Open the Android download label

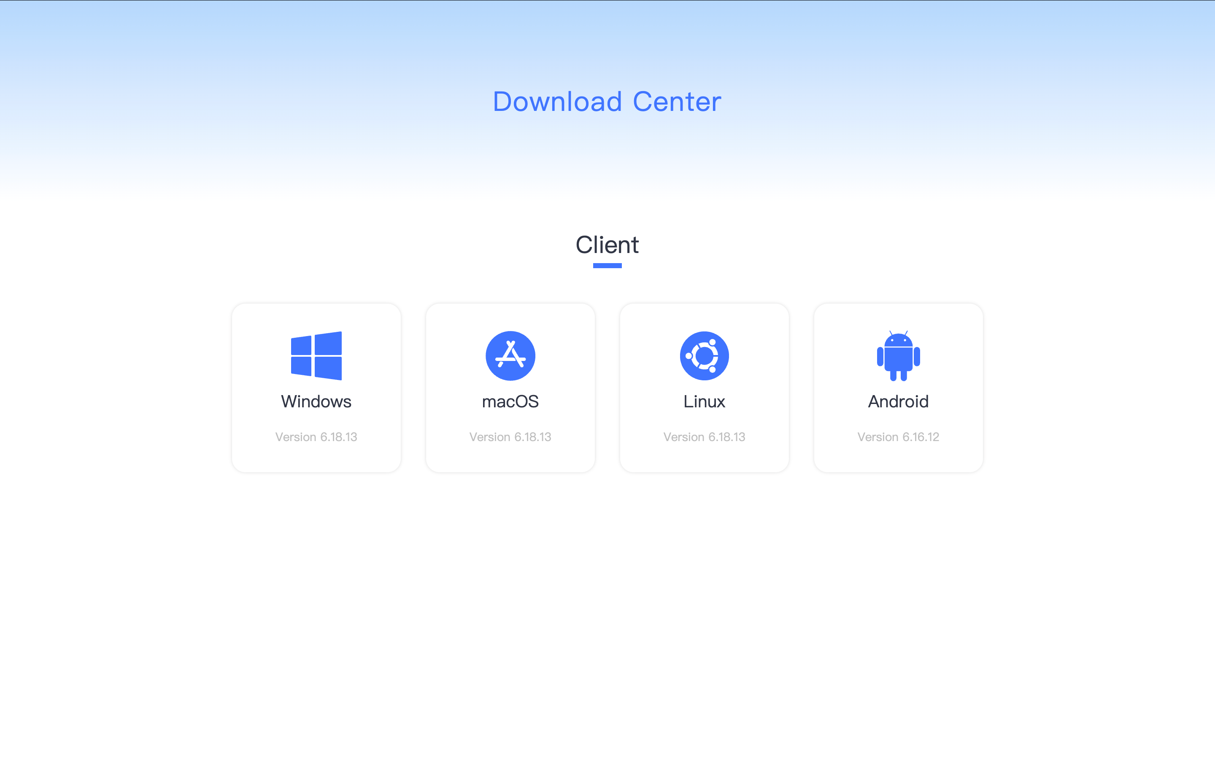point(898,401)
